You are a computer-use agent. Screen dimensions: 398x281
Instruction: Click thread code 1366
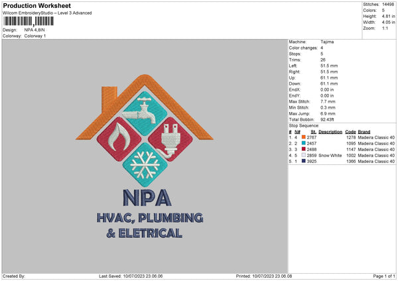351,161
